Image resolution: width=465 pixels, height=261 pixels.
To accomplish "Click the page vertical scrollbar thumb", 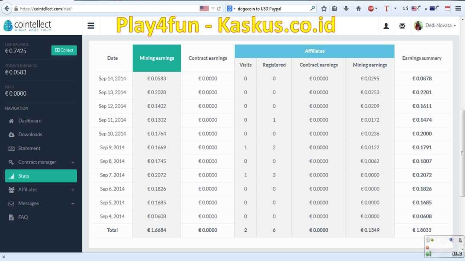I will point(462,153).
